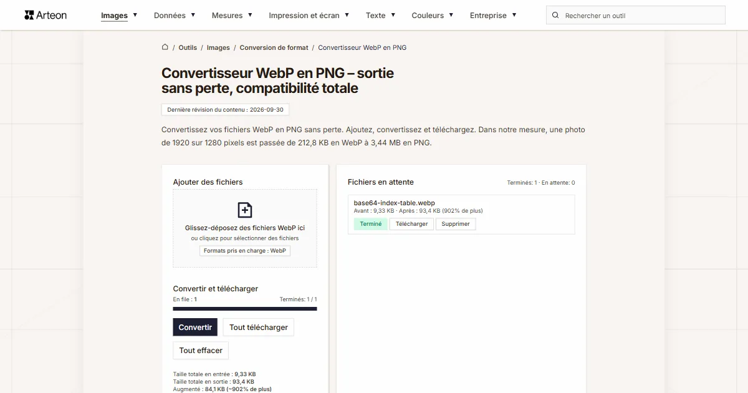
Task: Expand the Entreprise menu arrow
Action: [x=514, y=14]
